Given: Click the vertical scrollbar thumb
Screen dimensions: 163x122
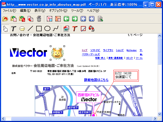Looking at the screenshot, I should click(x=159, y=51).
